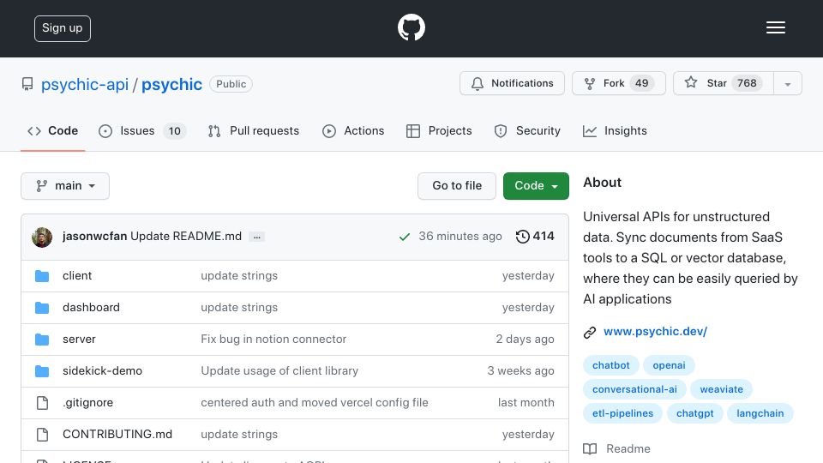This screenshot has width=823, height=463.
Task: Select the langchain topic tag
Action: pos(760,413)
